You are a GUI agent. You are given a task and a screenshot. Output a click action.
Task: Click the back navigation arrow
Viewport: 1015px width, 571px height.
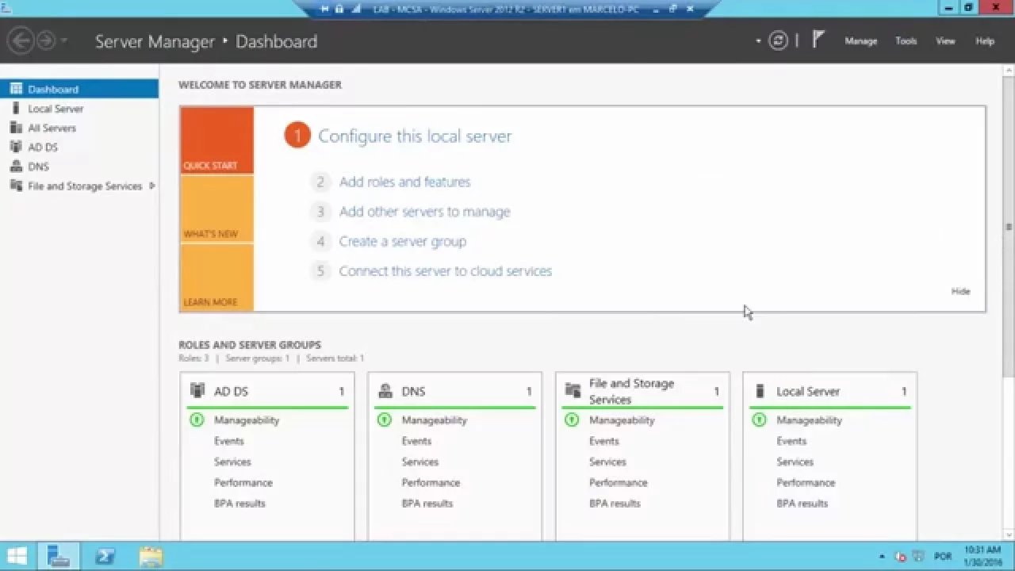click(21, 40)
